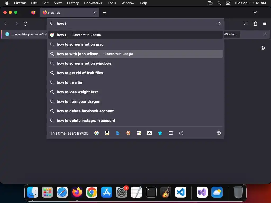
Task: Select 'how to delete facebook account' suggestion
Action: [x=135, y=111]
